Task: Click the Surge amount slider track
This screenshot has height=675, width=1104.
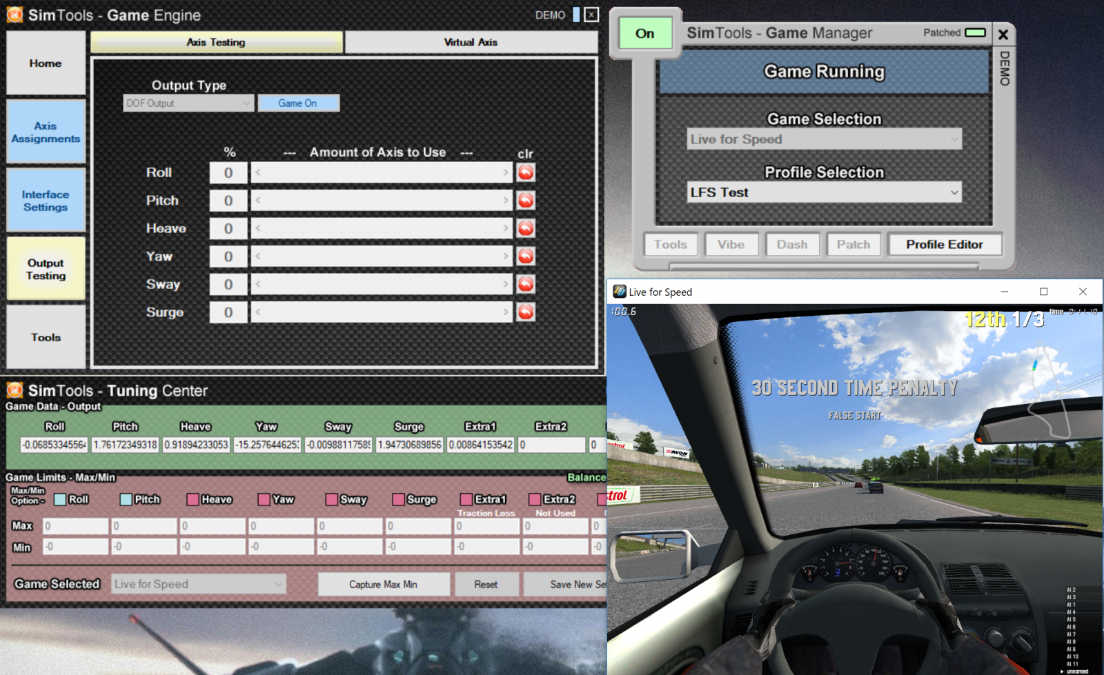Action: coord(382,312)
